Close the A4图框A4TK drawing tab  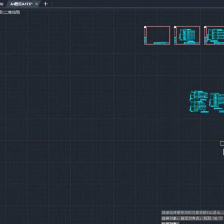pos(36,4)
